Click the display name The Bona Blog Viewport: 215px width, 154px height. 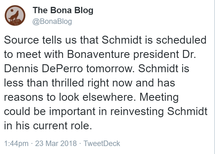(63, 10)
